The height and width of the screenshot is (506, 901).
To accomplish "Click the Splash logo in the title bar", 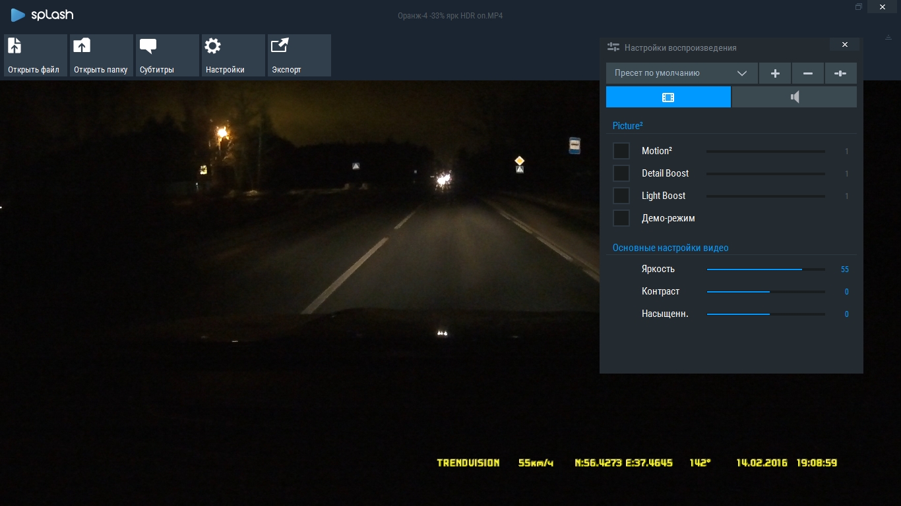I will pyautogui.click(x=42, y=14).
